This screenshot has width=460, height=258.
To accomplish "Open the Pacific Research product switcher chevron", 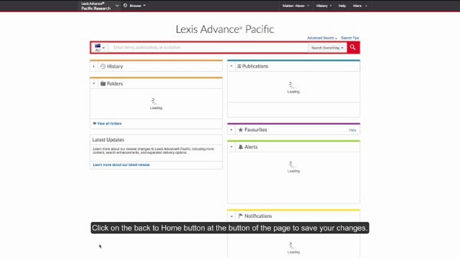I will click(117, 6).
